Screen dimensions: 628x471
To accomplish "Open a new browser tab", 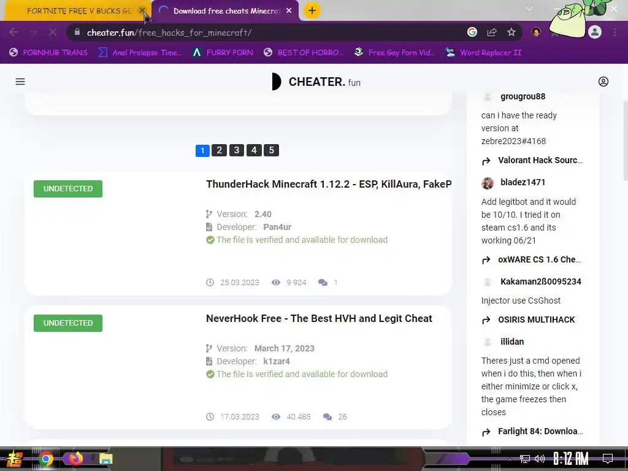I will [312, 11].
